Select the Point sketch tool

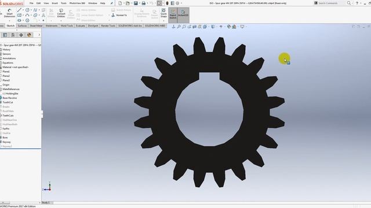43,20
